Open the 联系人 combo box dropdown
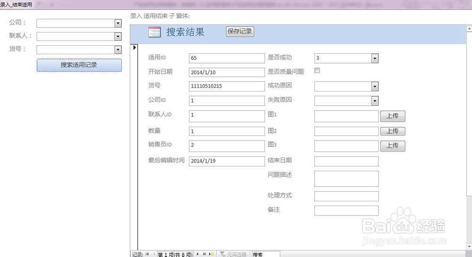This screenshot has height=257, width=472. pos(118,36)
